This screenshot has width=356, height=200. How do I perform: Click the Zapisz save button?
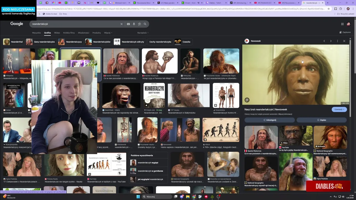(322, 120)
